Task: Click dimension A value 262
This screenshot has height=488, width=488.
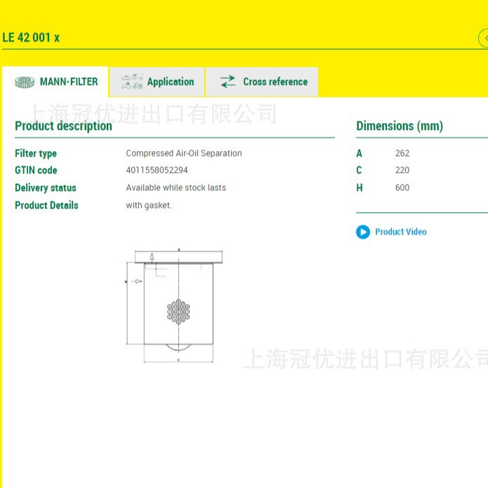Action: pos(402,153)
